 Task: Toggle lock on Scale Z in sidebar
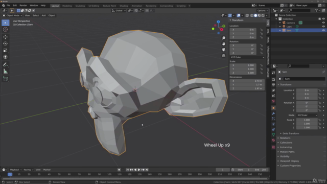[261, 73]
